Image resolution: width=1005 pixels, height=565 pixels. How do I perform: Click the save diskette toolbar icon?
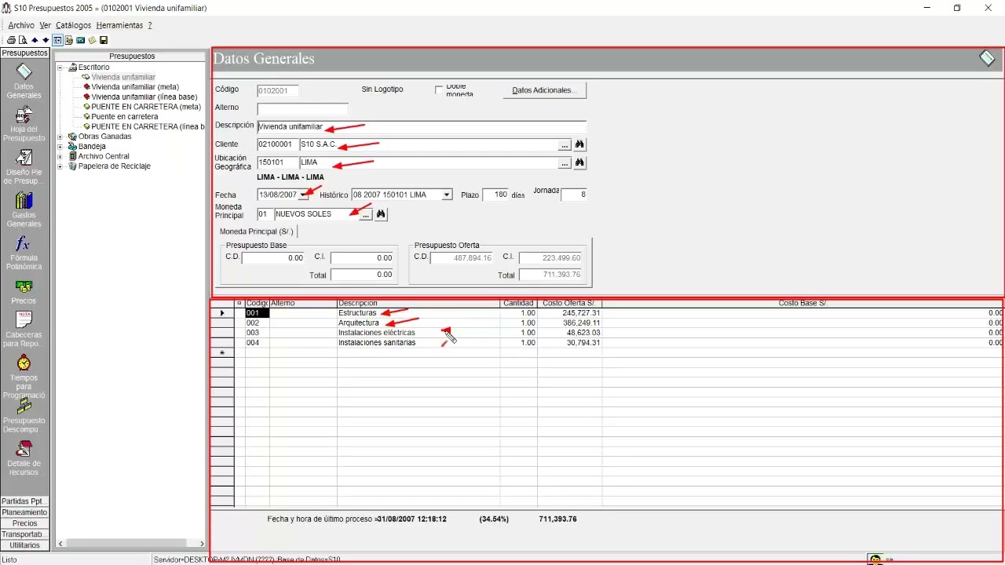(x=104, y=40)
